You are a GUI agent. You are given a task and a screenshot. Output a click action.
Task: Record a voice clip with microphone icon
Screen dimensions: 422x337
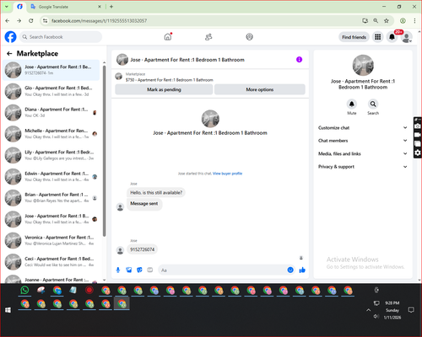tap(118, 270)
